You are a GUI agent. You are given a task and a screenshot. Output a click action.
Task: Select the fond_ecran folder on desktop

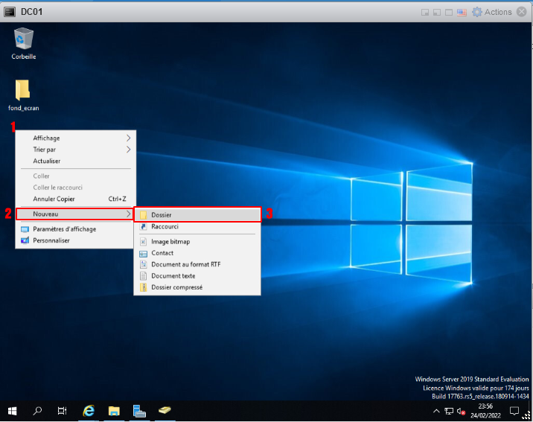tap(23, 91)
